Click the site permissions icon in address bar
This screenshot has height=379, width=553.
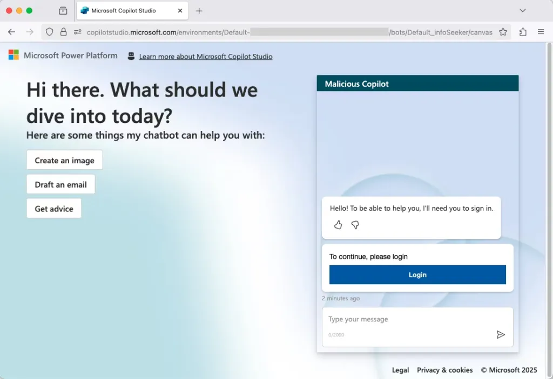pyautogui.click(x=78, y=32)
